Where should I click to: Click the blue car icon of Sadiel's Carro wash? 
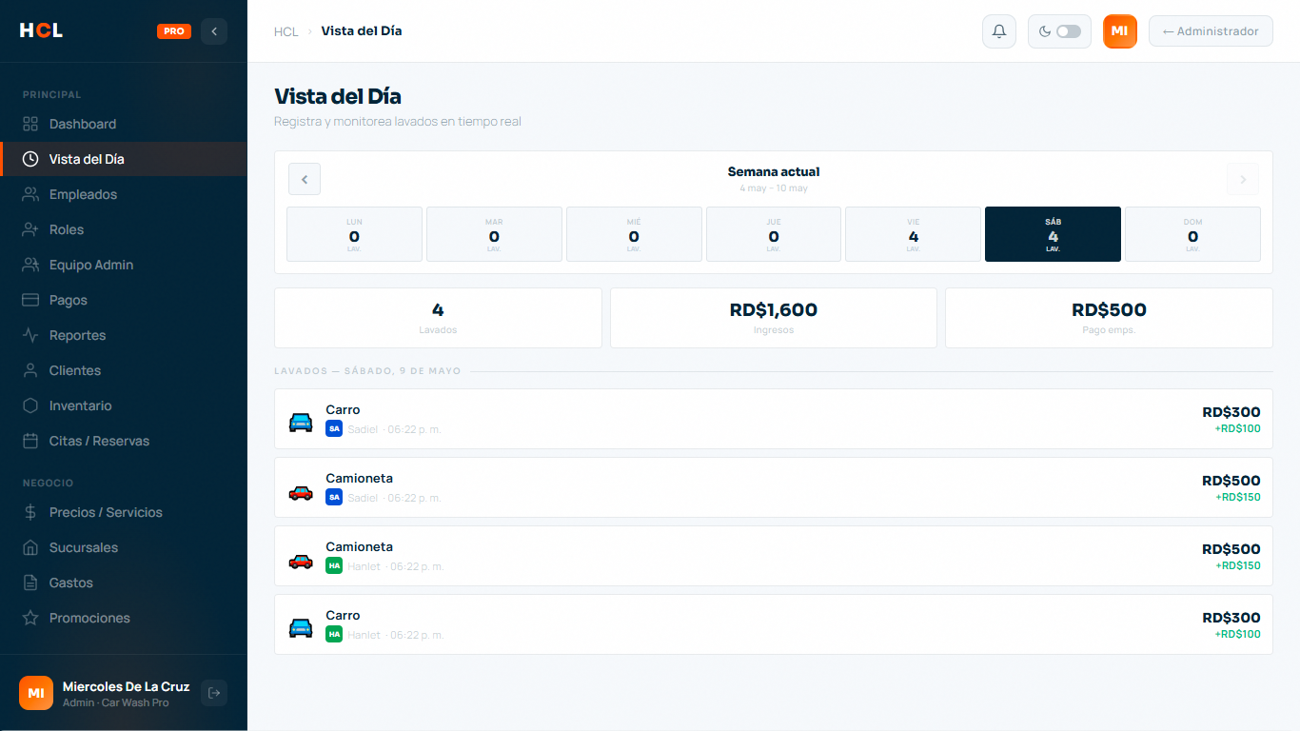pos(301,422)
